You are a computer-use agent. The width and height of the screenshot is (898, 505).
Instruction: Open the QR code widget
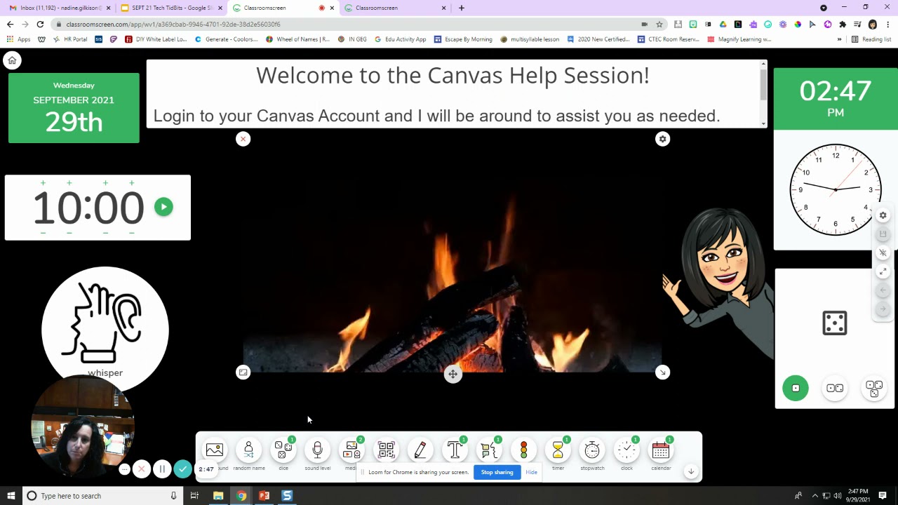(x=386, y=450)
